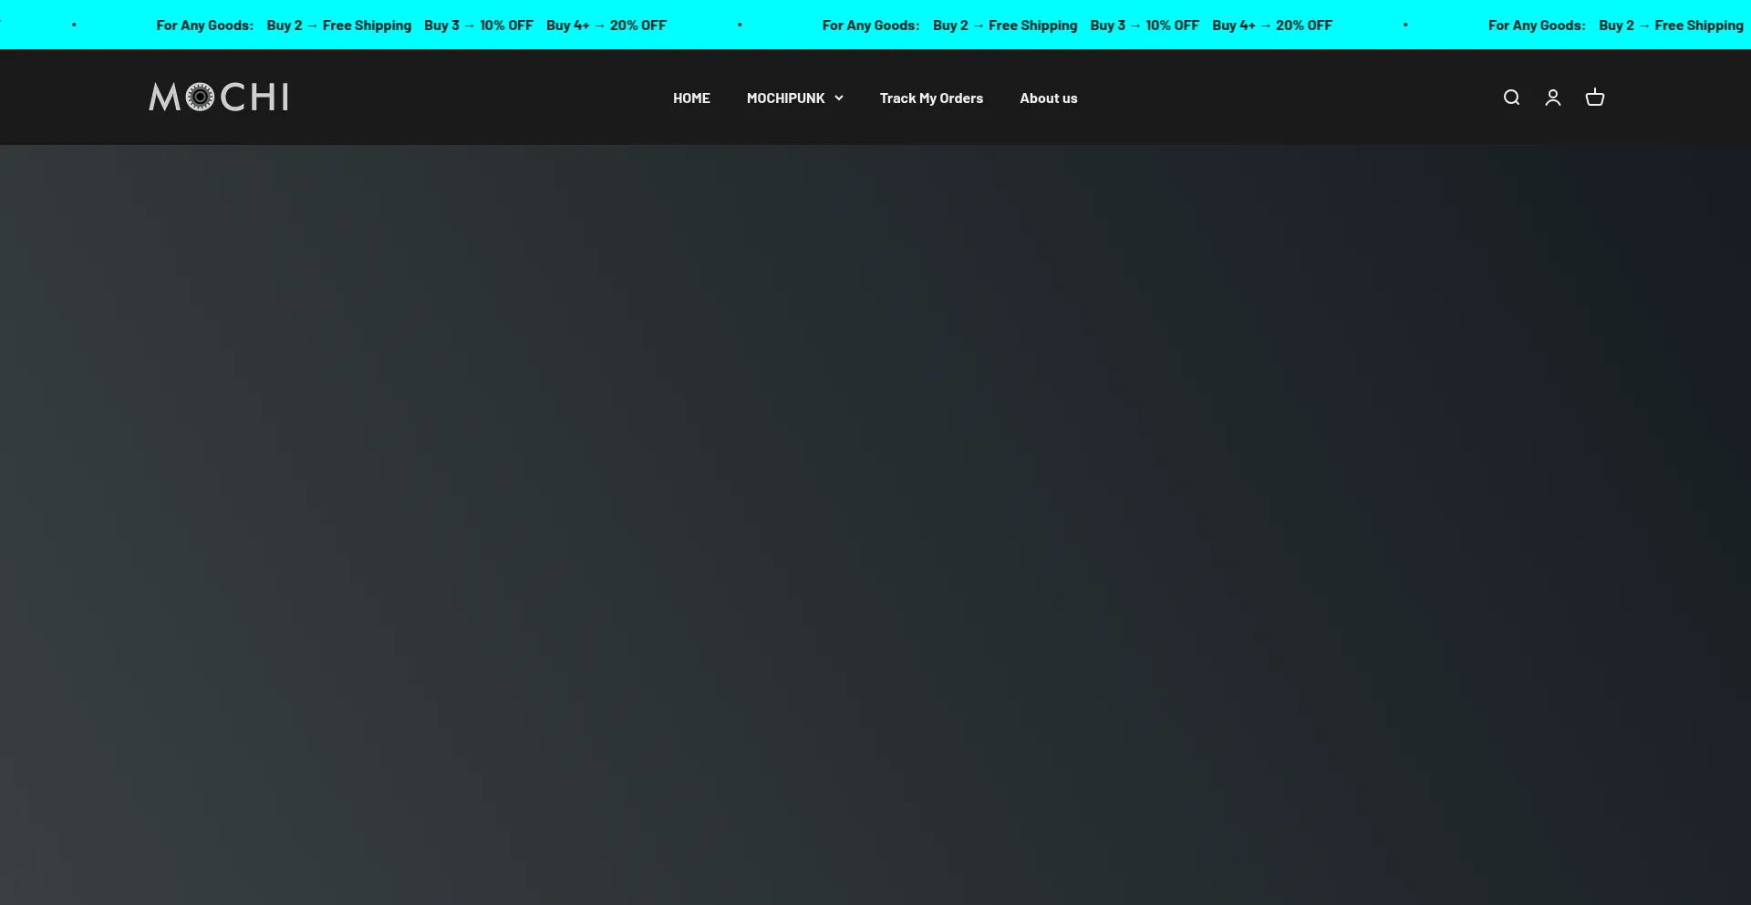This screenshot has height=905, width=1751.
Task: Open the About us page
Action: point(1049,98)
